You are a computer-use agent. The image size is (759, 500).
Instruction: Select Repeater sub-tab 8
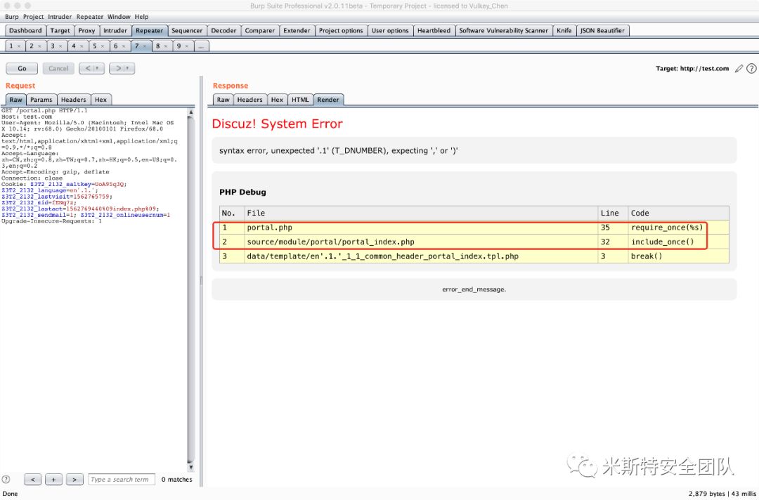(x=158, y=46)
